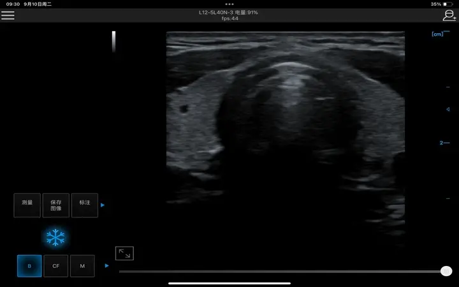Viewport: 459px width, 287px height.
Task: Click the fullscreen expand icon
Action: coord(124,253)
